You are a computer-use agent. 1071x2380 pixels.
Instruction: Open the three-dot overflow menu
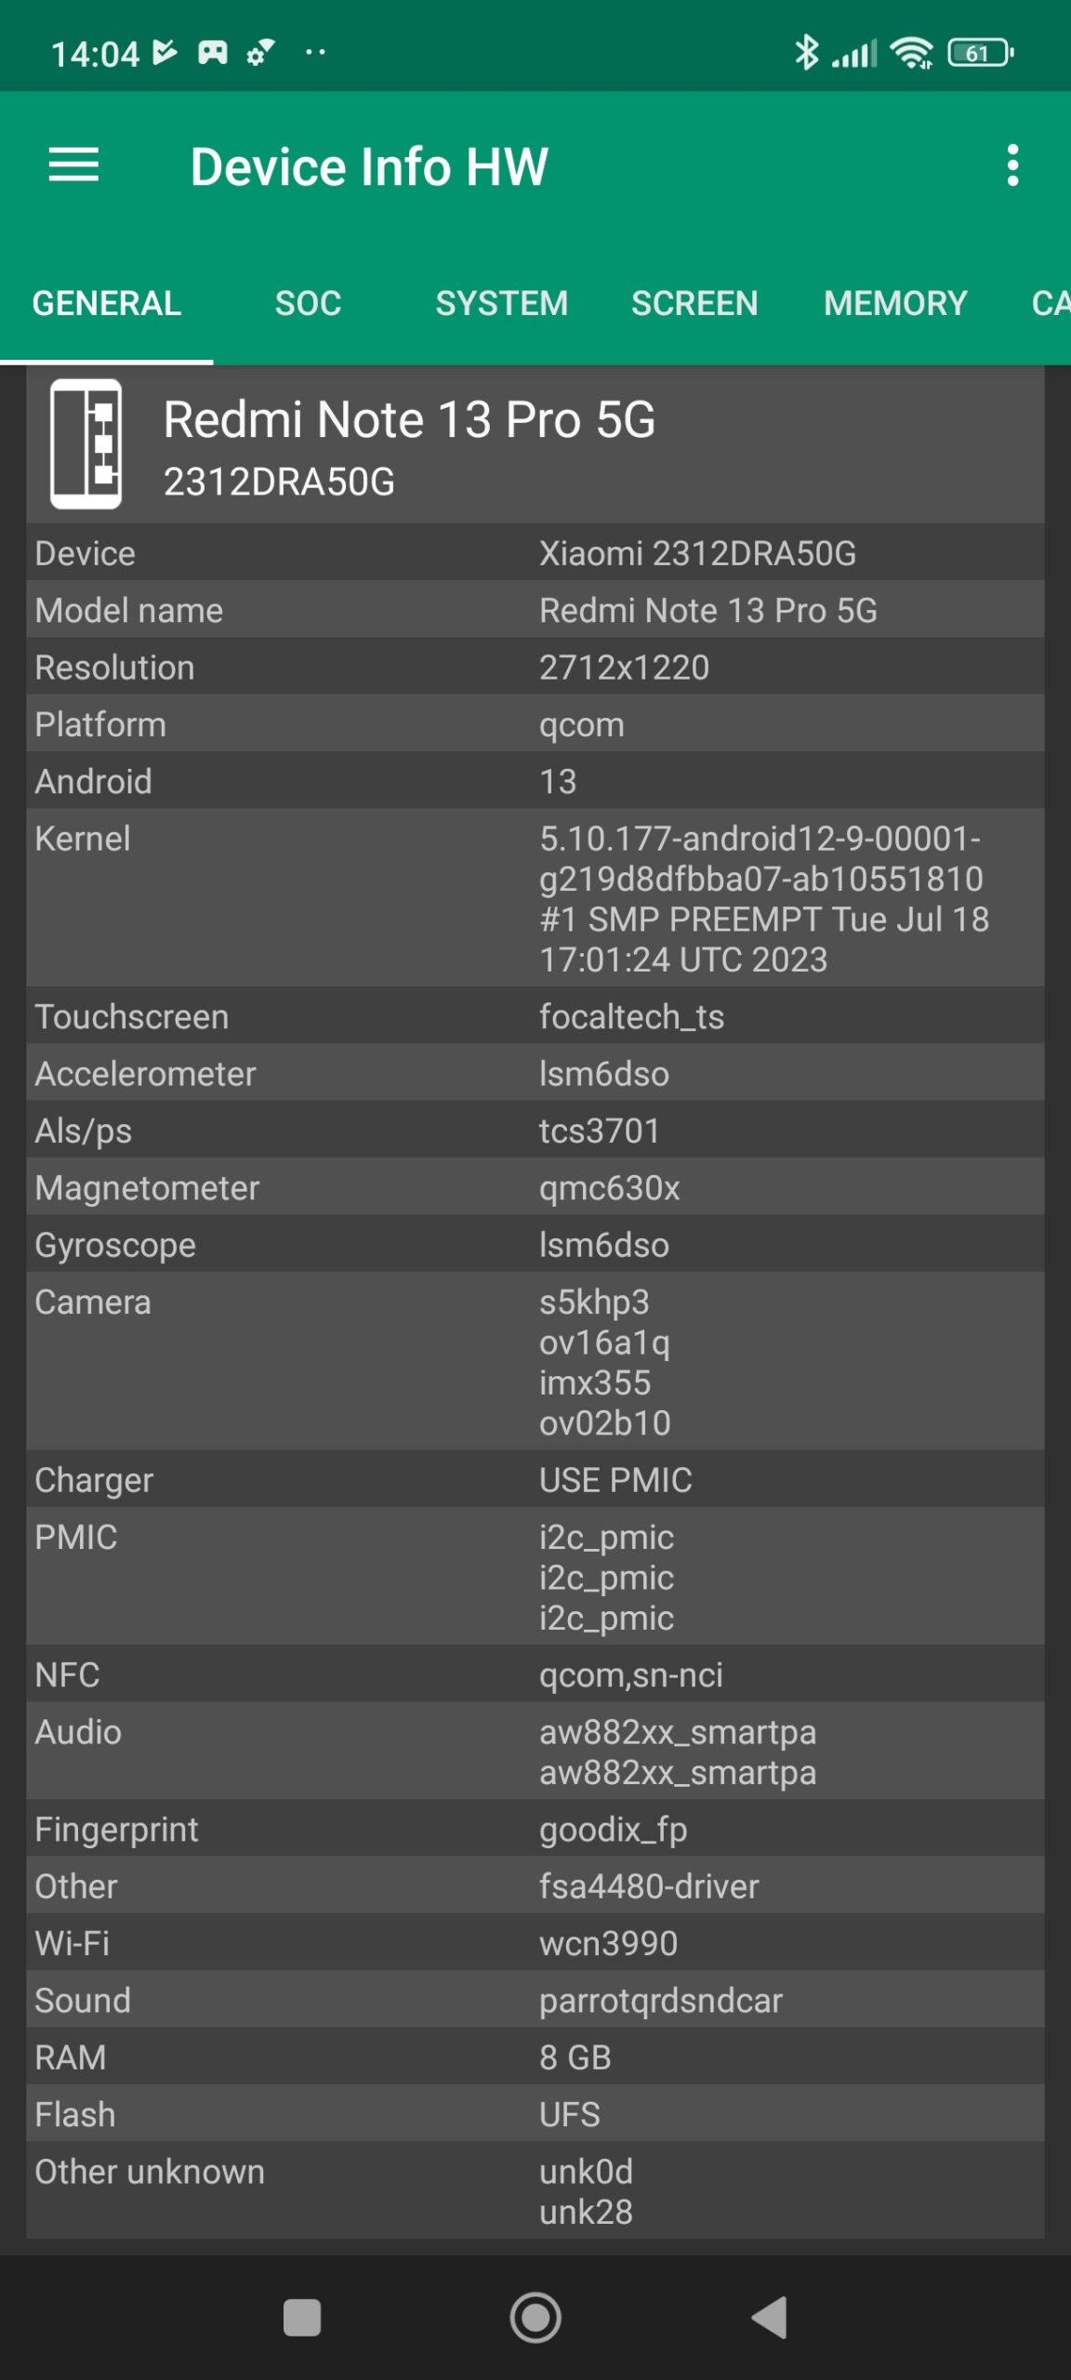[1012, 165]
